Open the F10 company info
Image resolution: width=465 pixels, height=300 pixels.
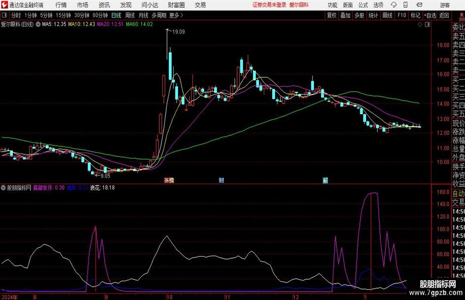click(x=402, y=15)
